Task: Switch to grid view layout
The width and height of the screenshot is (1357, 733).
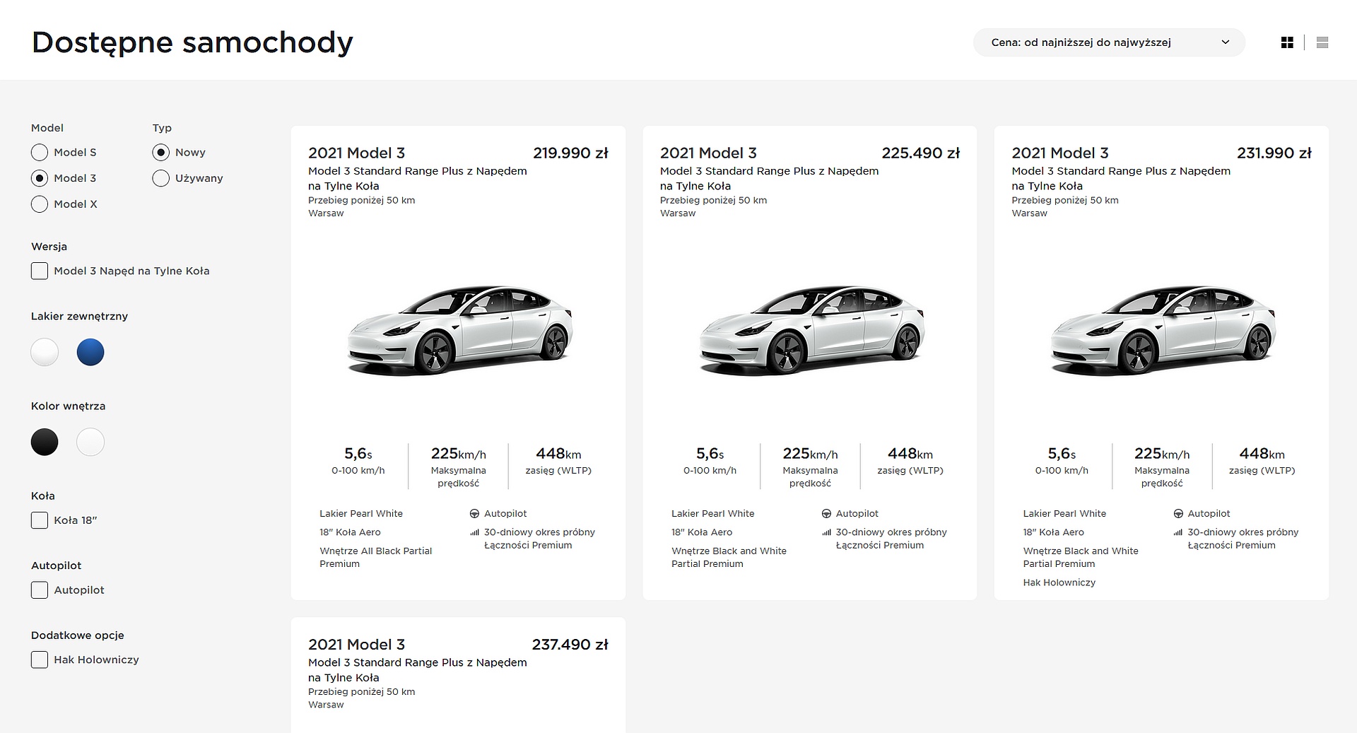Action: coord(1287,42)
